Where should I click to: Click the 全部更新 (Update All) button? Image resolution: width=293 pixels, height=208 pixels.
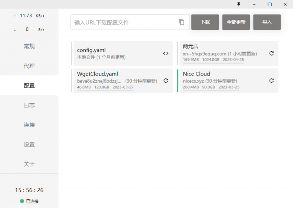[236, 22]
